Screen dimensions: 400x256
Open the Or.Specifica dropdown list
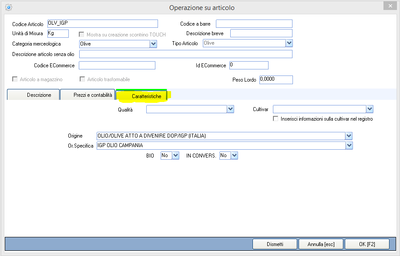pos(349,145)
